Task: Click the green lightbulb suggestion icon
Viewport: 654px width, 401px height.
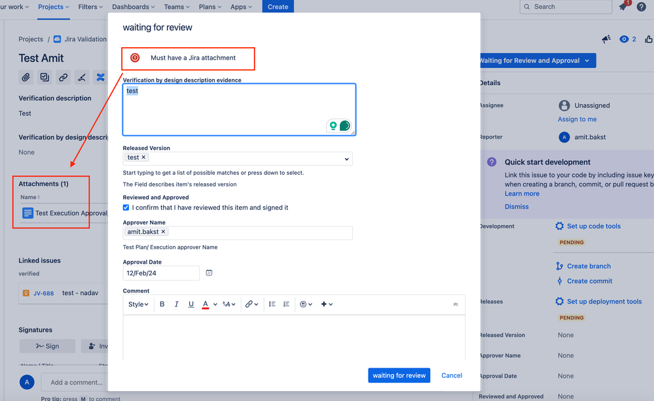Action: [333, 126]
